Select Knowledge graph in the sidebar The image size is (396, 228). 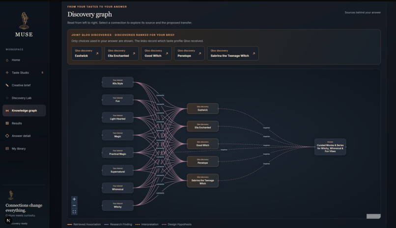pos(24,111)
